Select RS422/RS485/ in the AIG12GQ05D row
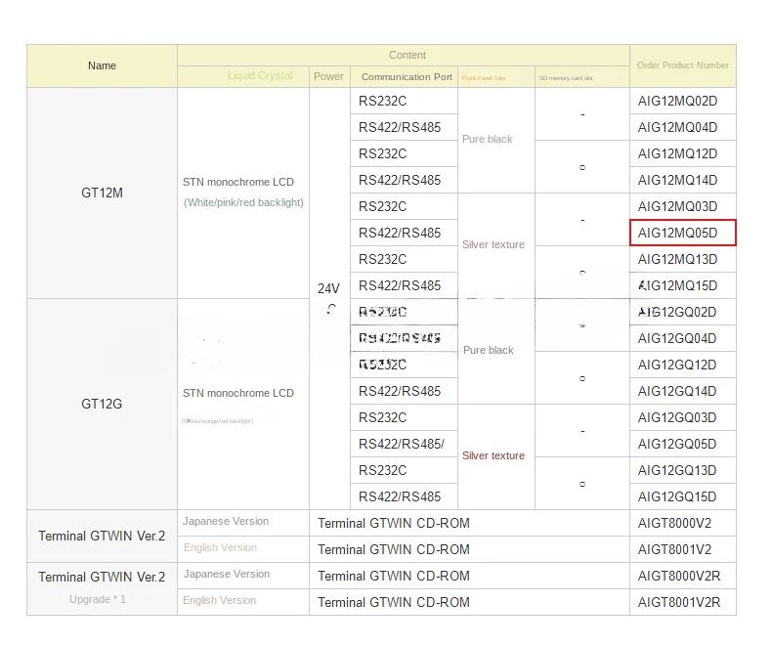 (x=402, y=444)
